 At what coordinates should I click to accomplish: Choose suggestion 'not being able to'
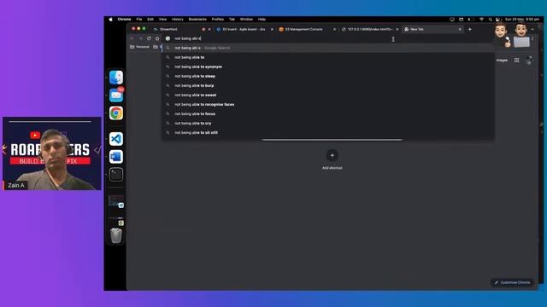pyautogui.click(x=328, y=57)
